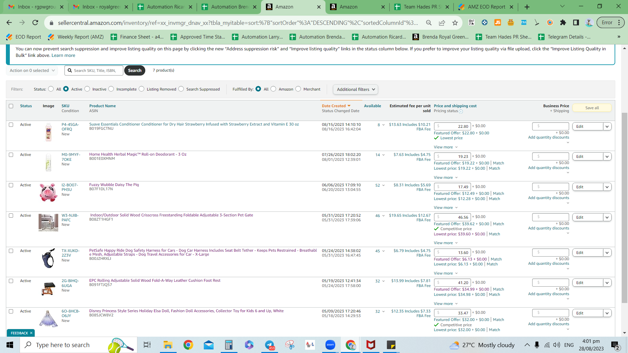Match lowest price for EPC Foot Rest
The image size is (628, 353).
pos(495,294)
